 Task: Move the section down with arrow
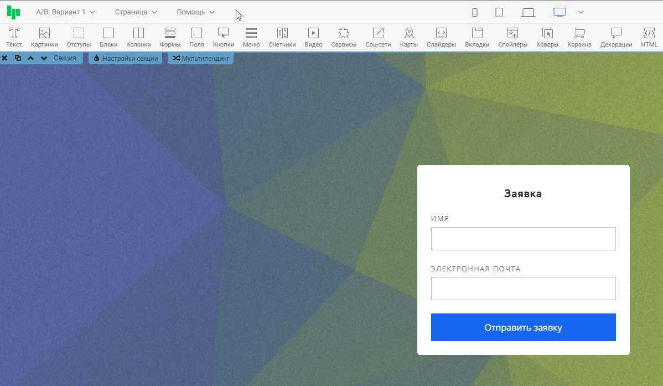coord(44,58)
